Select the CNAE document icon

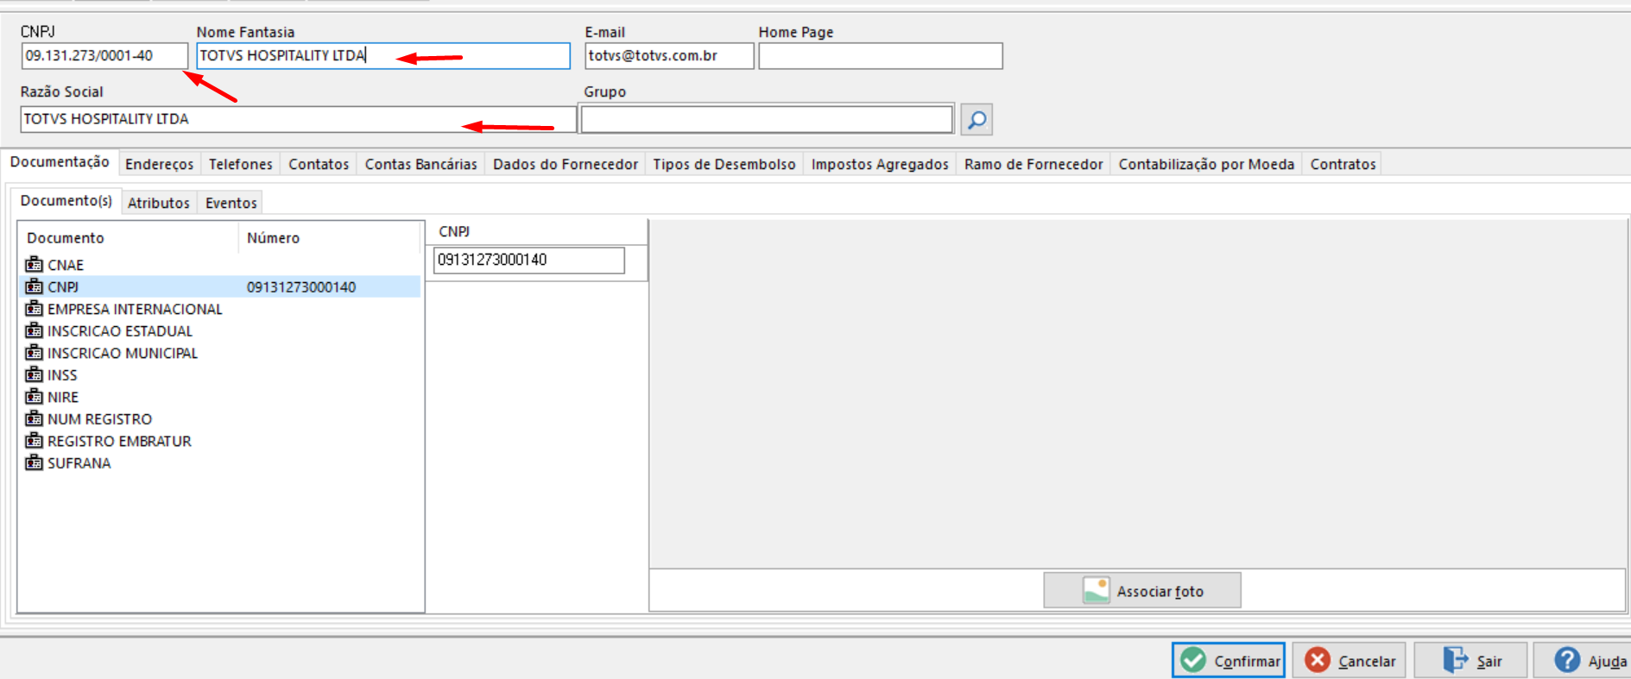(x=34, y=264)
